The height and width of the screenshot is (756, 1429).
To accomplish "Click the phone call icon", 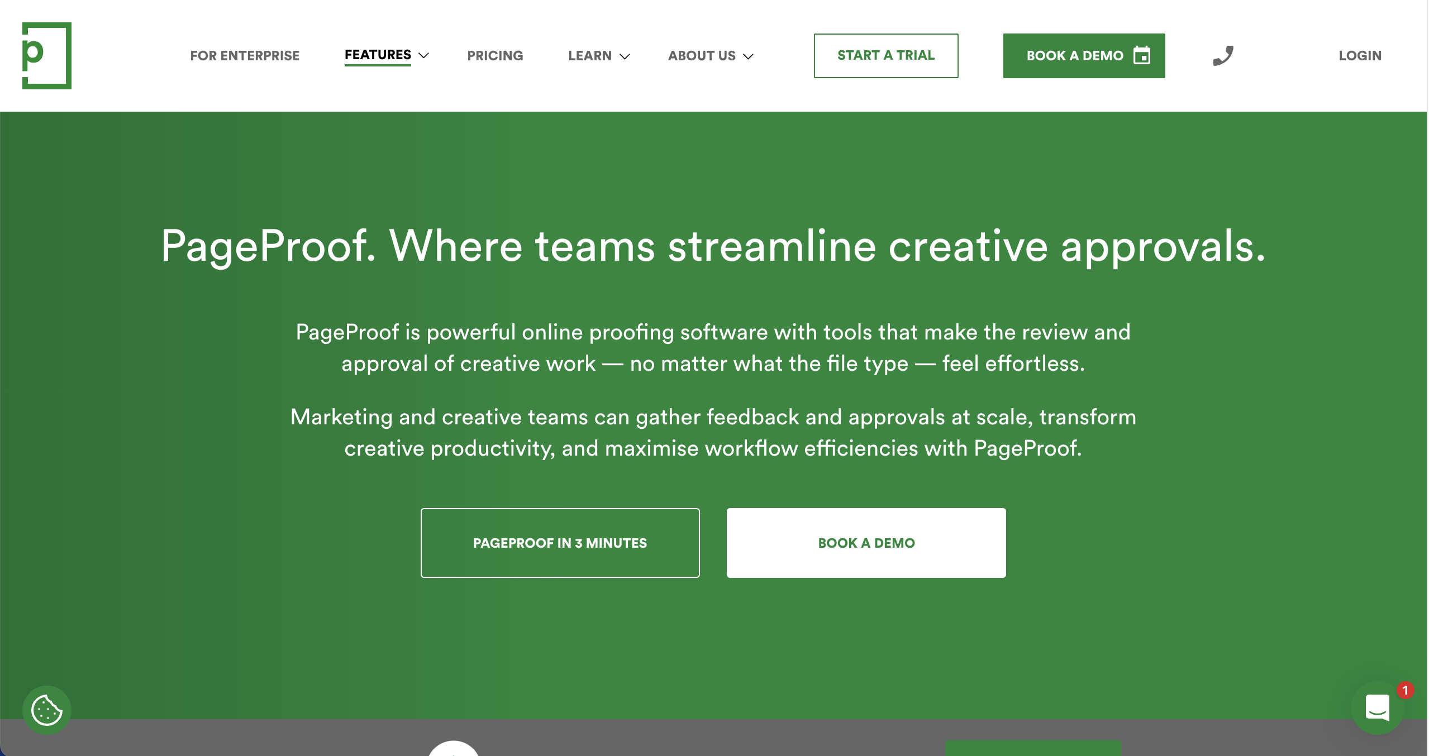I will point(1223,56).
